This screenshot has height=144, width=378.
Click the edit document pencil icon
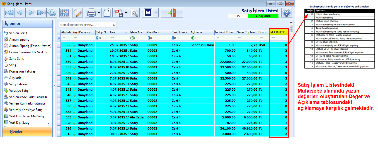click(78, 13)
